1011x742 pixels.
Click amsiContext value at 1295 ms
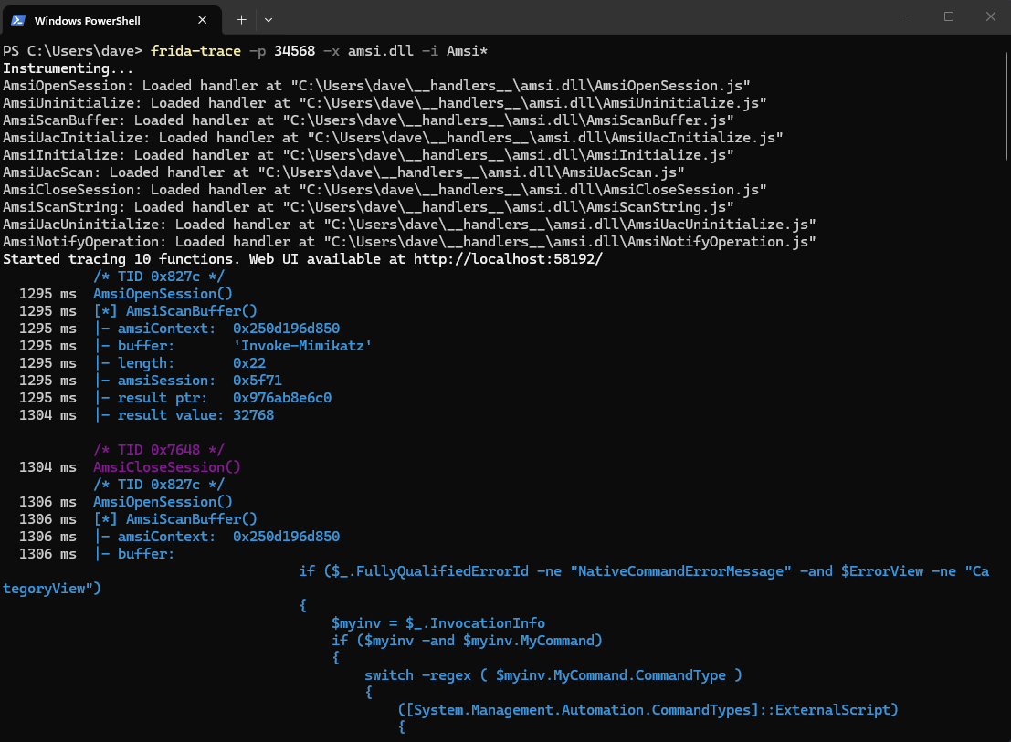(x=286, y=329)
